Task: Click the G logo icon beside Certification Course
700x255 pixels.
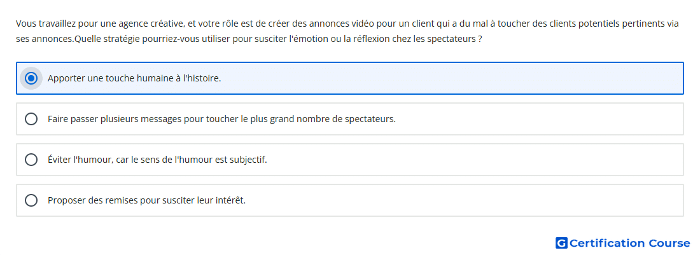Action: pyautogui.click(x=561, y=243)
